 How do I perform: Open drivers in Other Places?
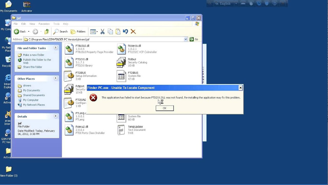[x=27, y=86]
